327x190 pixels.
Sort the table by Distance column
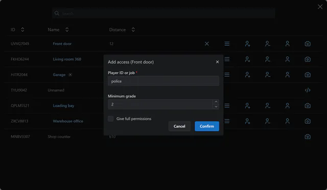(133, 30)
